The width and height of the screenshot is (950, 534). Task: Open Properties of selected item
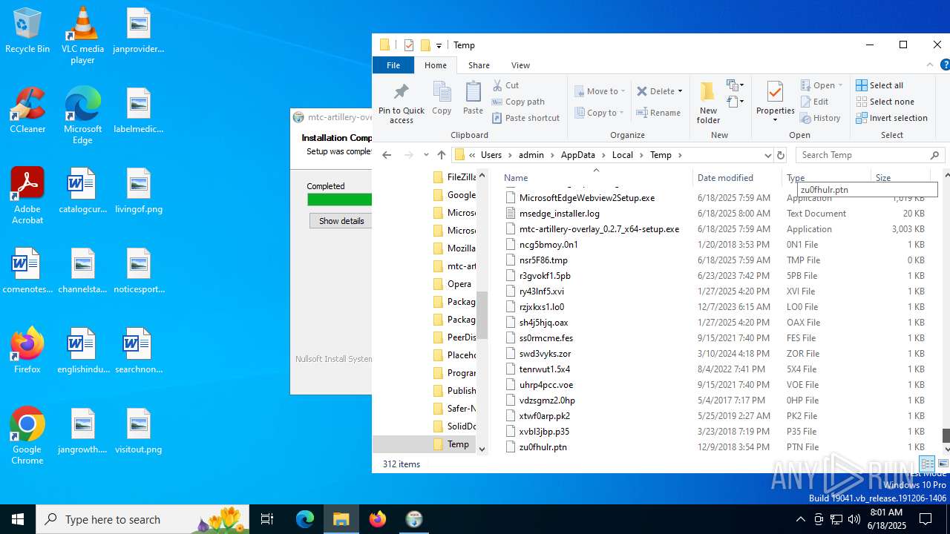(x=775, y=102)
